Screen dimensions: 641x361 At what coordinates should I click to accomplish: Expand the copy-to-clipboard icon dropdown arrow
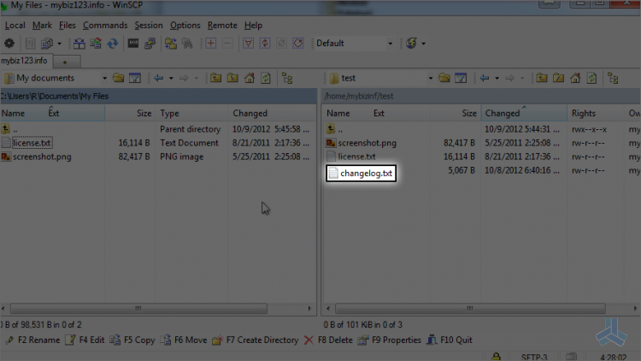(x=59, y=44)
